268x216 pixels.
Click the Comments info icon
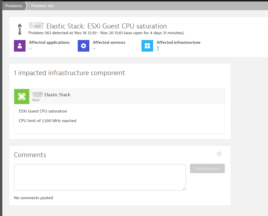tap(219, 154)
